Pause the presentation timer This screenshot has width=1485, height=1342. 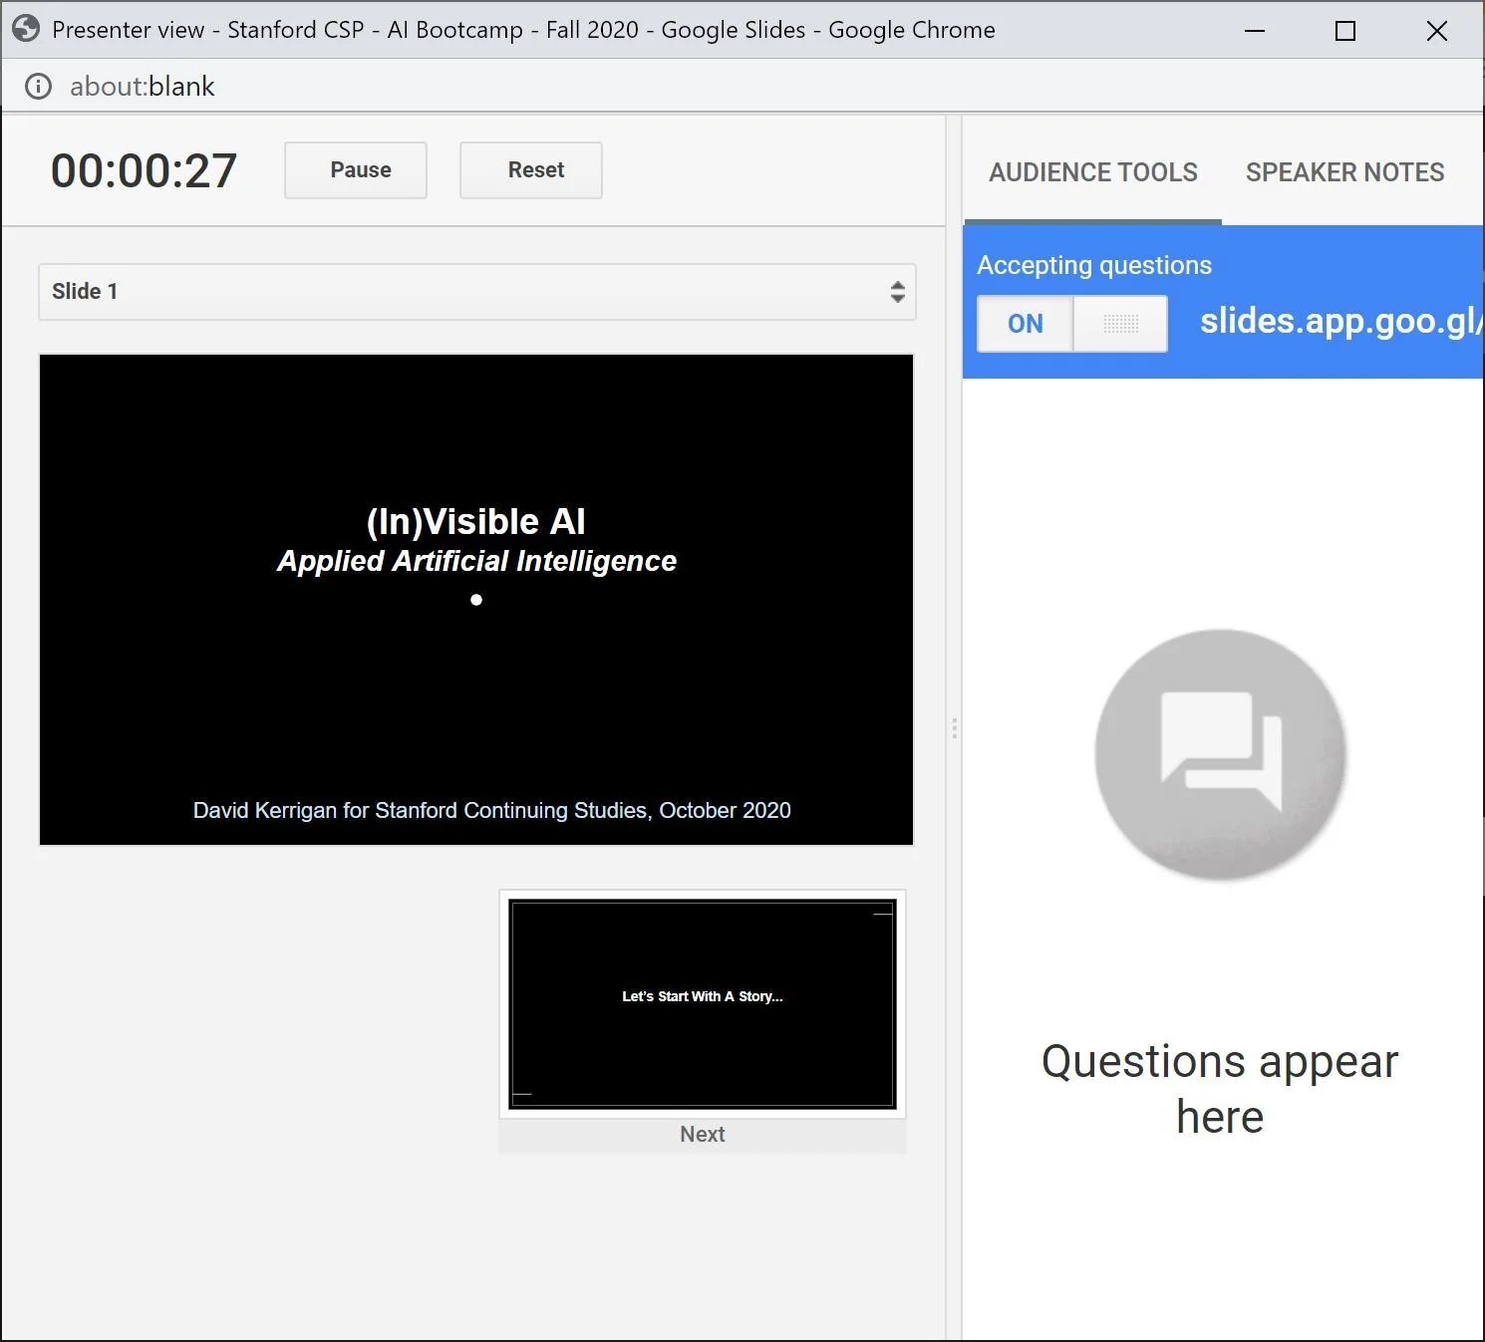pyautogui.click(x=355, y=169)
